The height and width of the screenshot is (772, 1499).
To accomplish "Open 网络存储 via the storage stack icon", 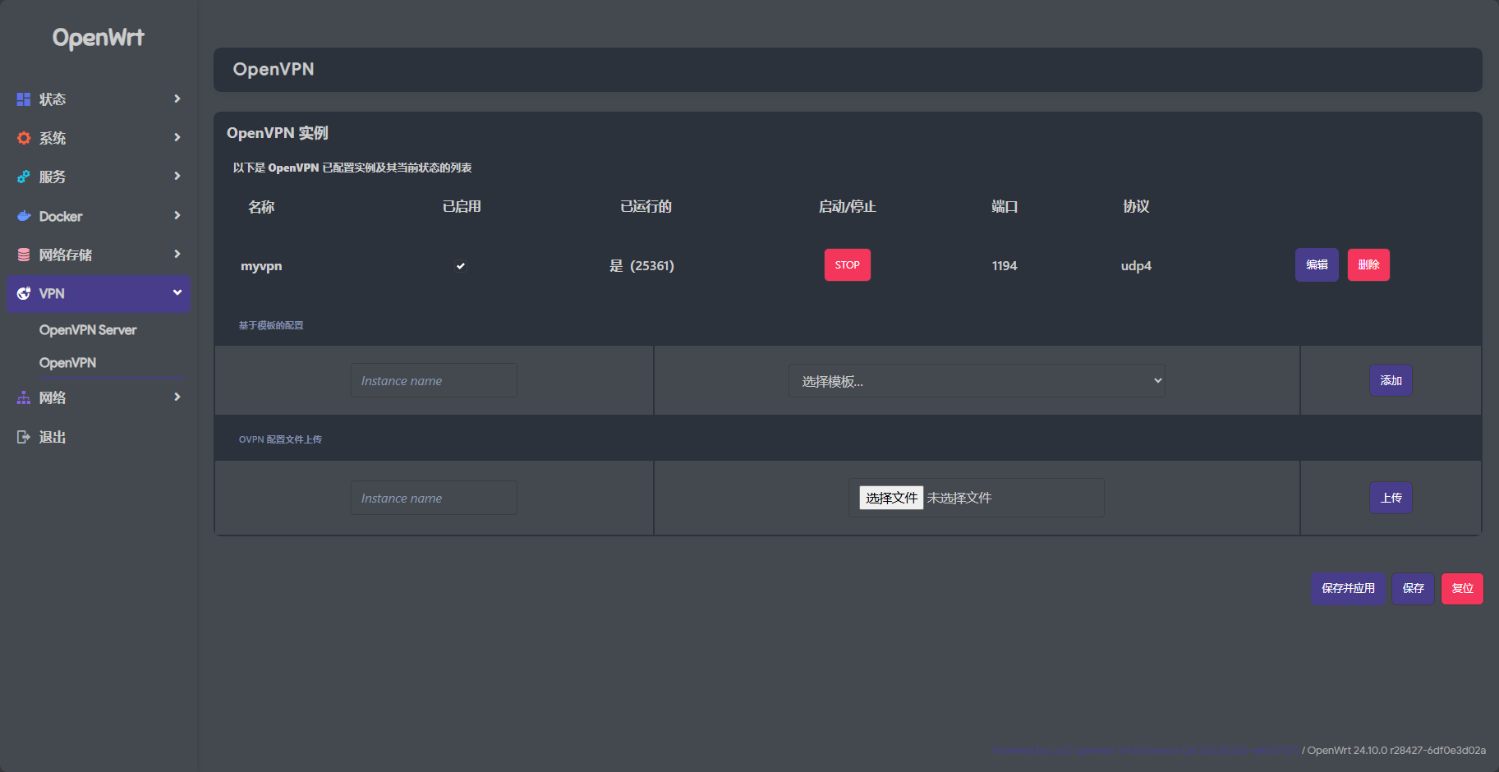I will (x=23, y=255).
